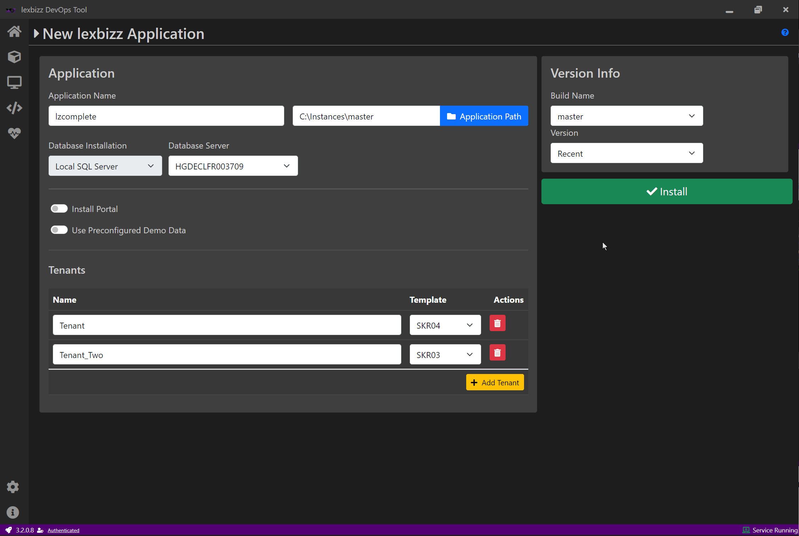This screenshot has width=799, height=536.
Task: Click the rocket version icon in status bar
Action: tap(9, 530)
